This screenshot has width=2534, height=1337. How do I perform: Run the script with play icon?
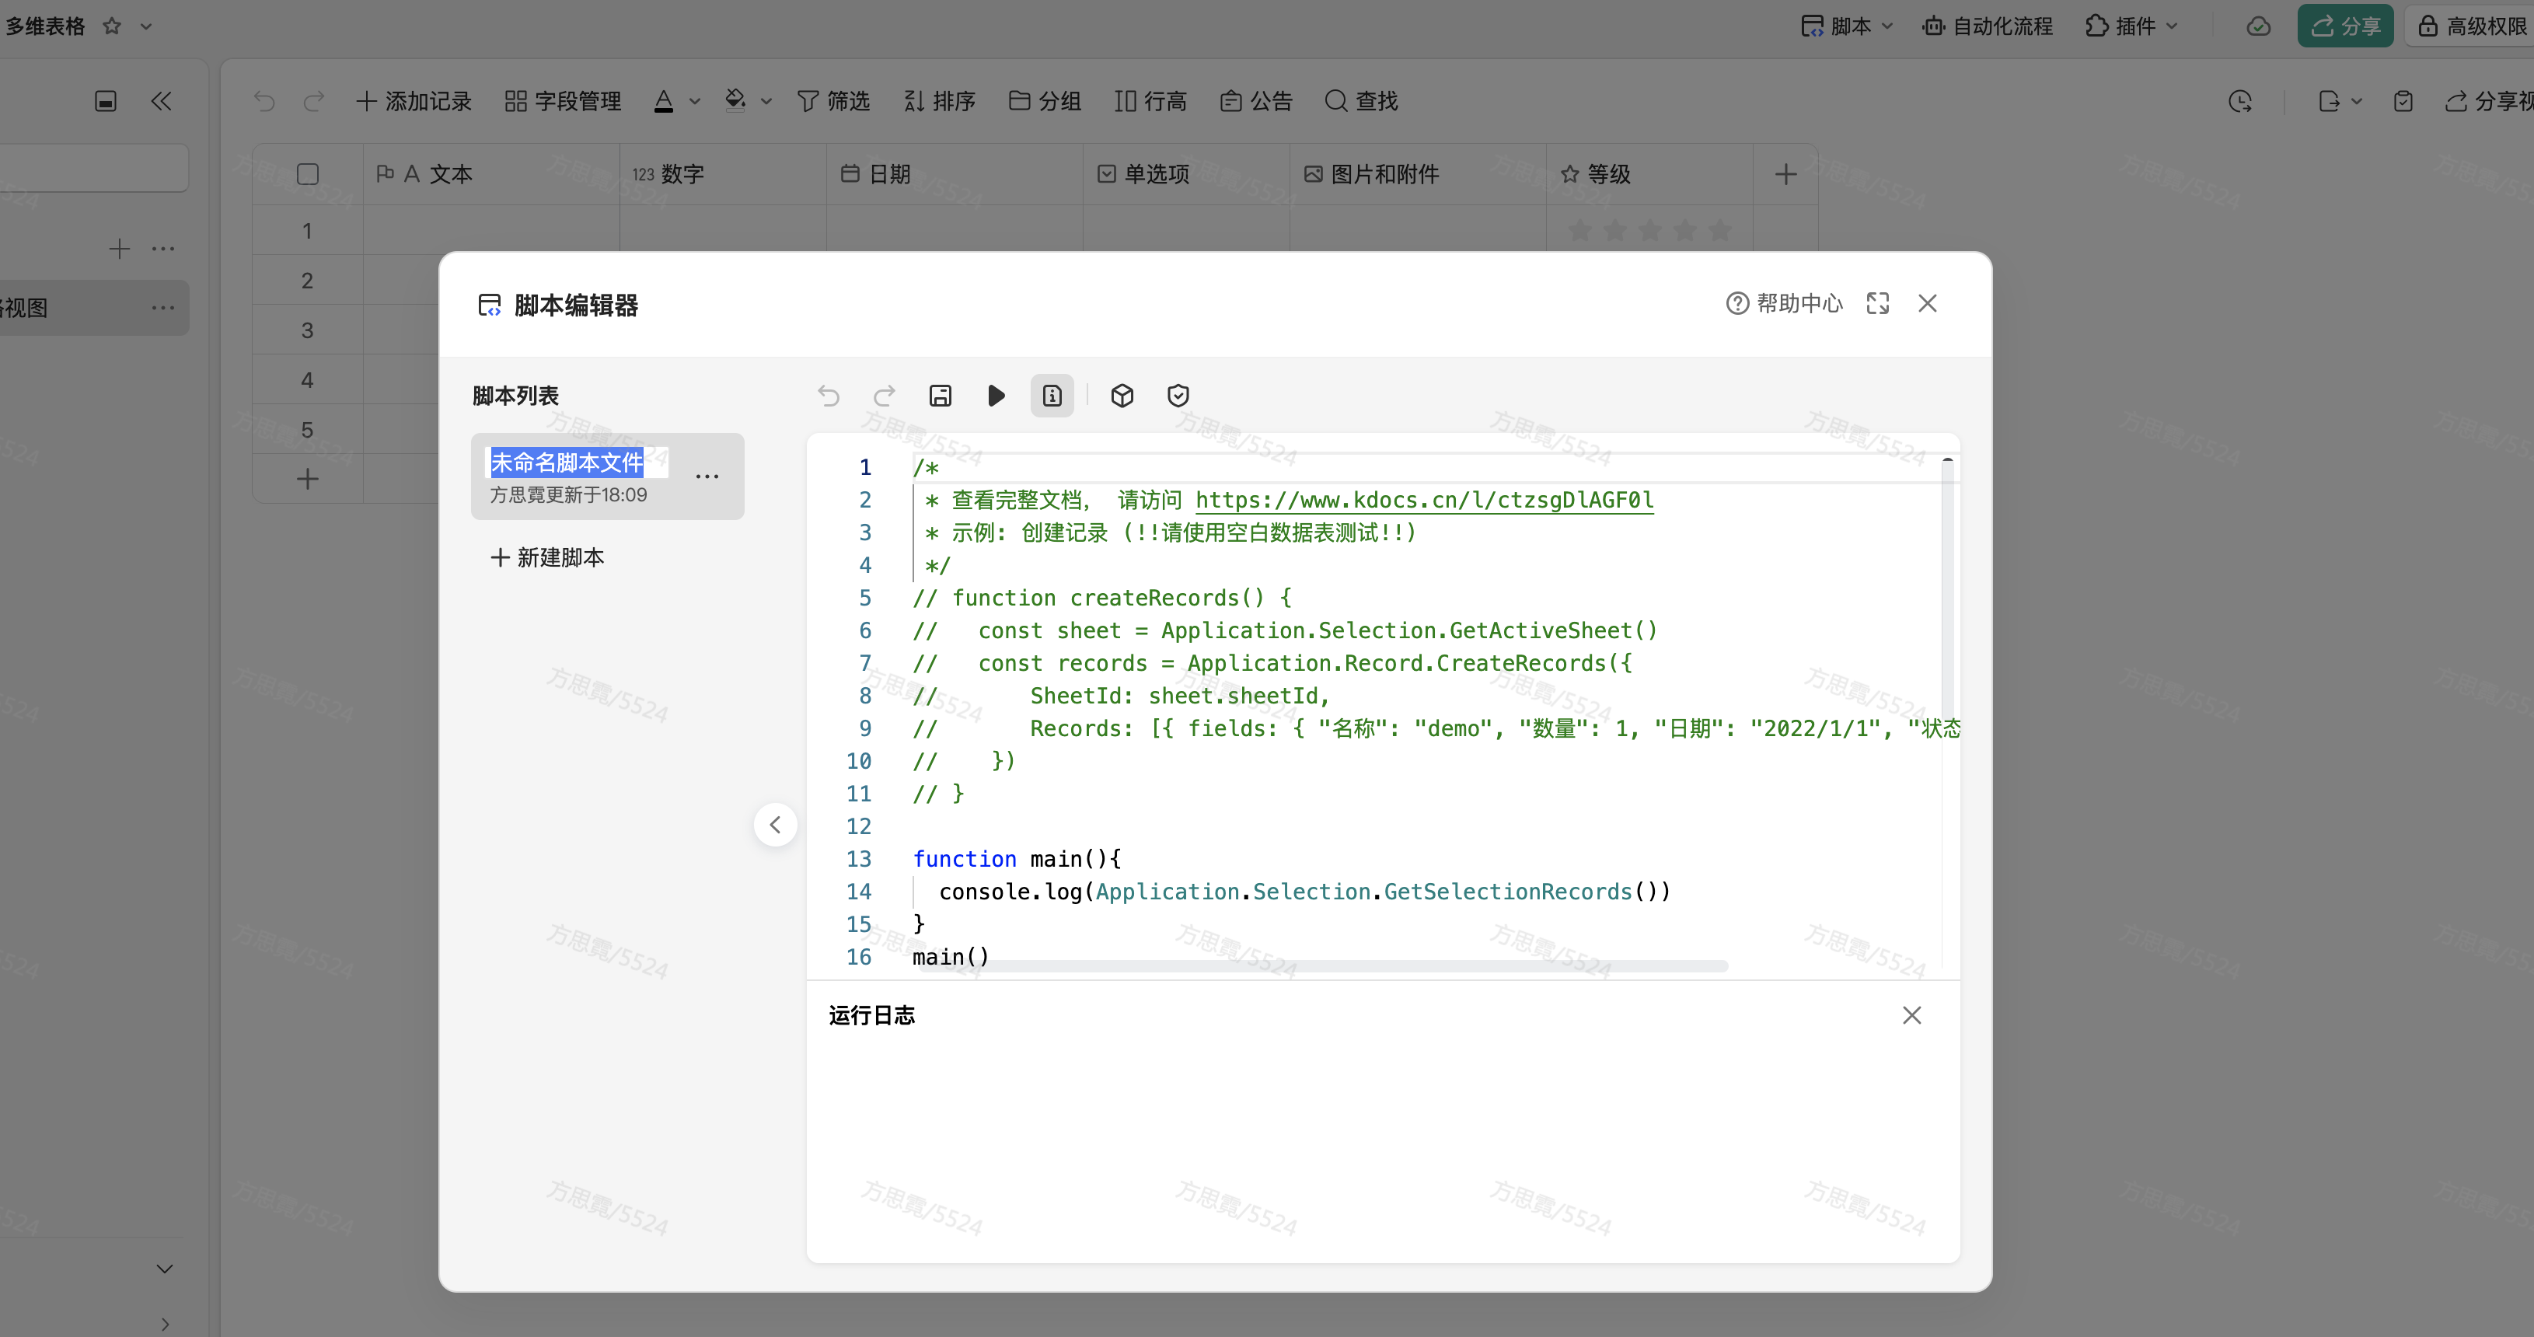[x=996, y=396]
